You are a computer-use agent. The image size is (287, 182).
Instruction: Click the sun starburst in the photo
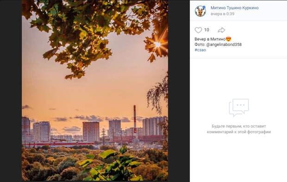click(x=157, y=44)
